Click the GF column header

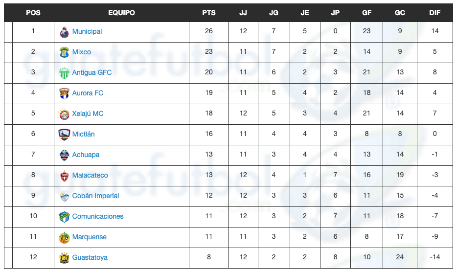[366, 13]
